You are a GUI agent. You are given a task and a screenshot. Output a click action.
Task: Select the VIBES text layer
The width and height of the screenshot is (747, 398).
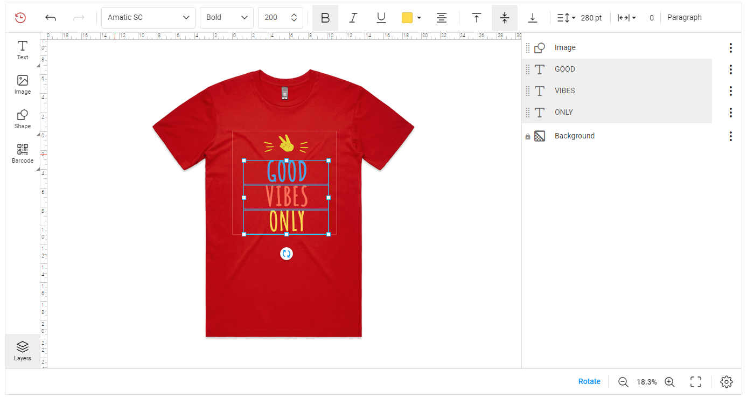(x=617, y=91)
